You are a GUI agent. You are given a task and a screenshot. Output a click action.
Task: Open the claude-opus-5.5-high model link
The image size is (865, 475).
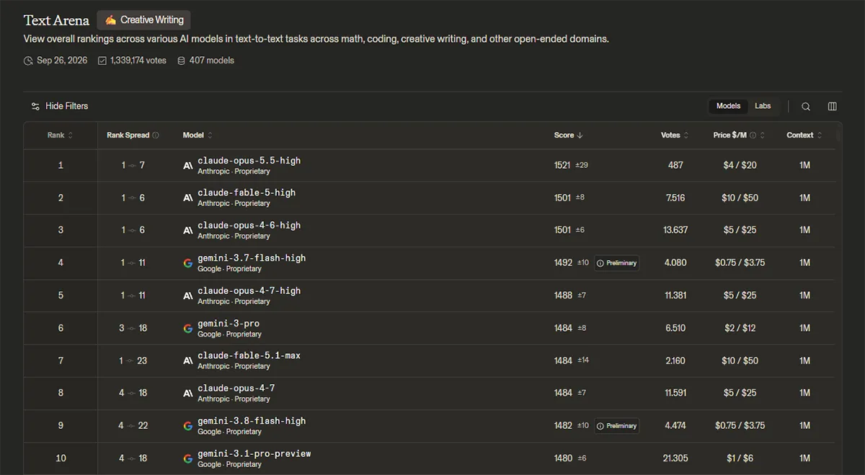click(x=249, y=161)
